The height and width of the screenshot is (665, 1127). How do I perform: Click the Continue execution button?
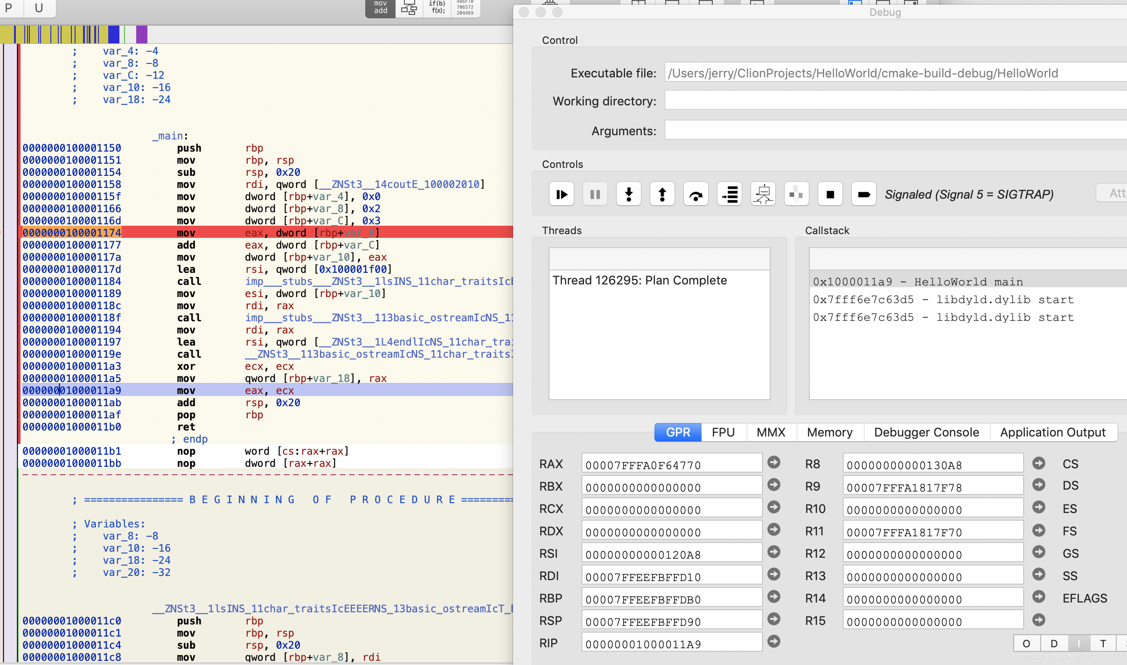tap(562, 194)
